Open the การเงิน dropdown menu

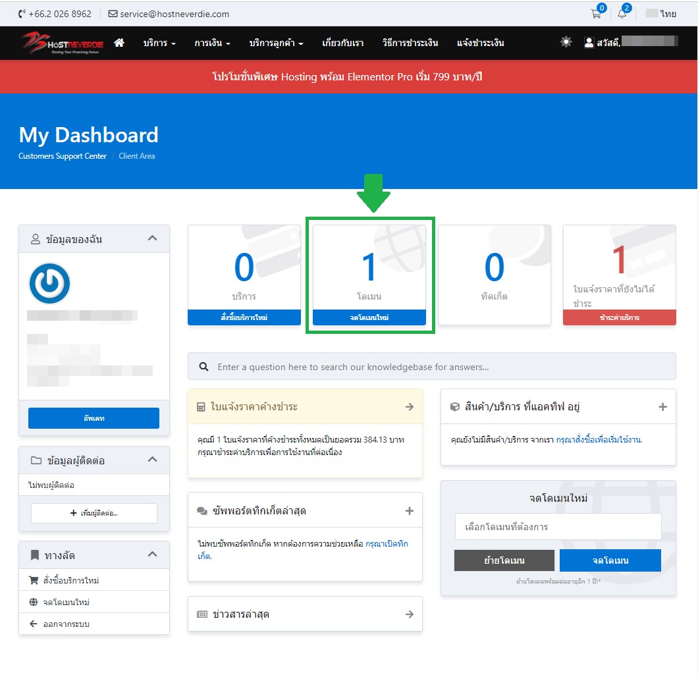point(212,43)
